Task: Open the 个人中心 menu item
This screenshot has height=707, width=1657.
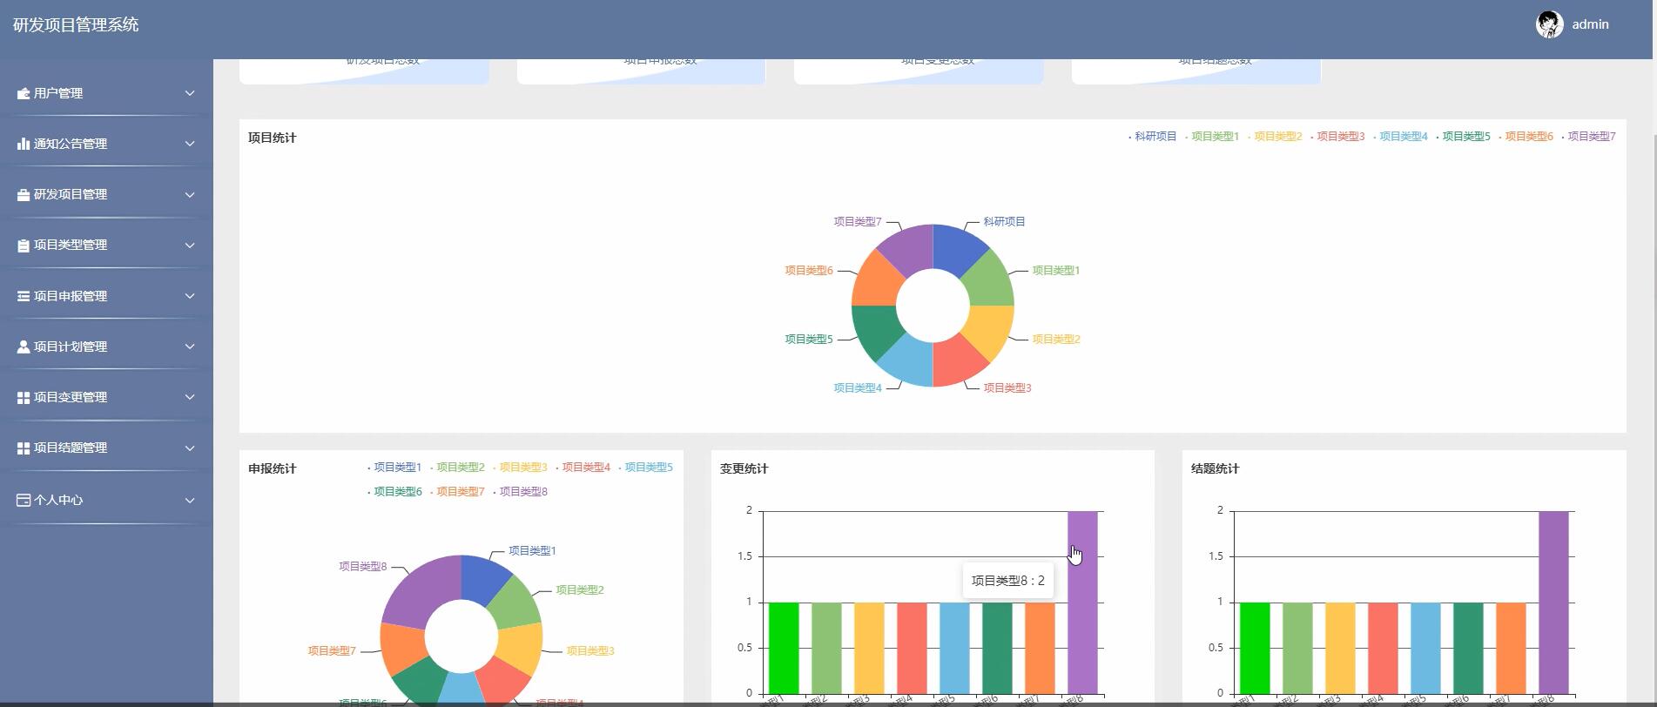Action: 106,500
